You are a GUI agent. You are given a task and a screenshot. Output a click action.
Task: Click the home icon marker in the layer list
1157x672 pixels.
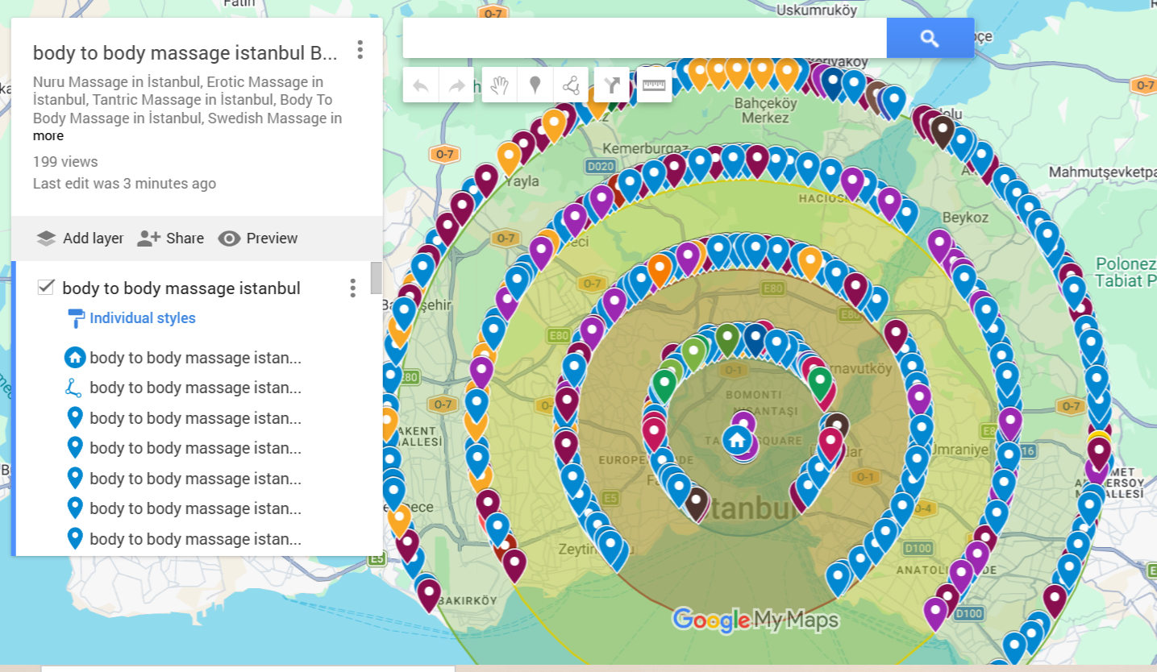[75, 357]
